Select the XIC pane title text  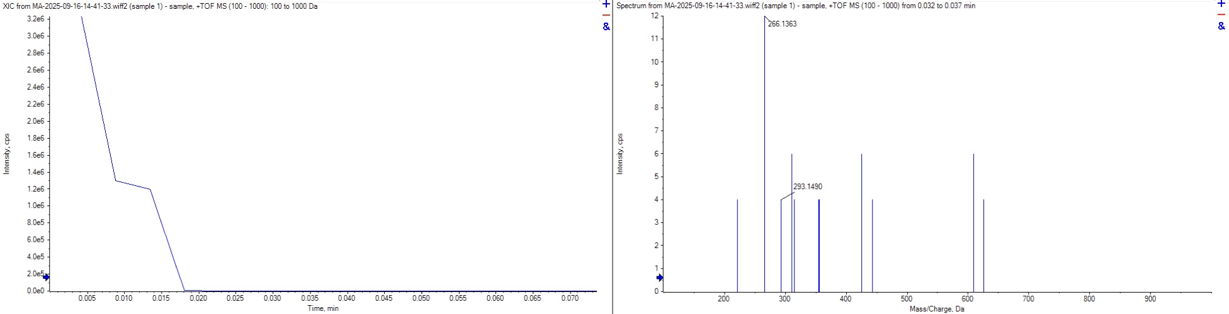point(161,6)
